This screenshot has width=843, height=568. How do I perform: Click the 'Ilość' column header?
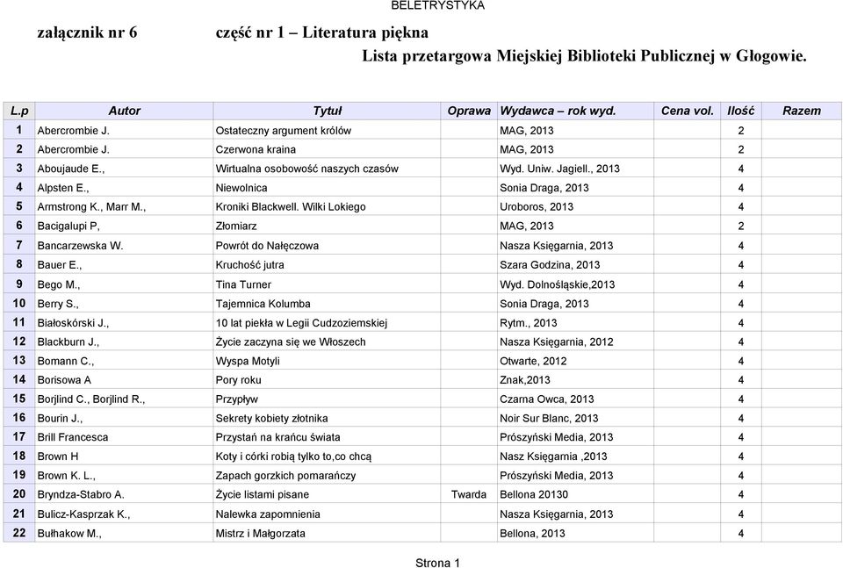pyautogui.click(x=741, y=111)
